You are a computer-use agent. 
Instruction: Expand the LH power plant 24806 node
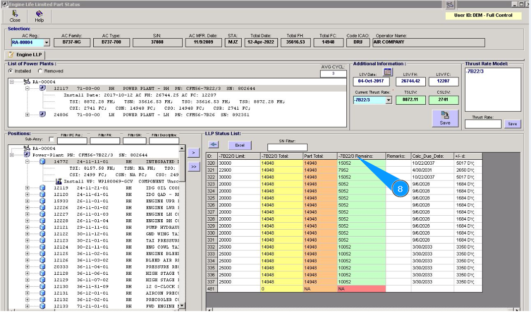[28, 115]
